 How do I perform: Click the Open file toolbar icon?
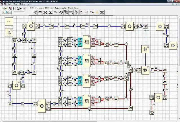pyautogui.click(x=6, y=8)
